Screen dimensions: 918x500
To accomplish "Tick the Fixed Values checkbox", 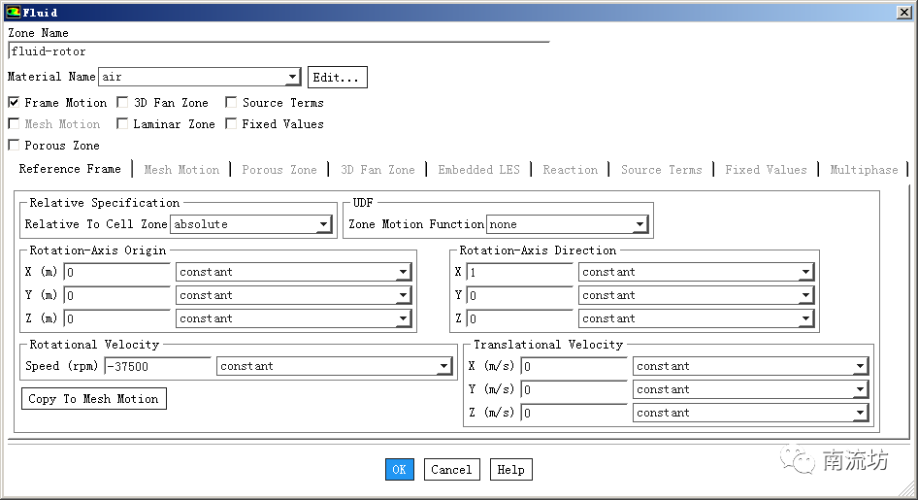I will point(232,123).
